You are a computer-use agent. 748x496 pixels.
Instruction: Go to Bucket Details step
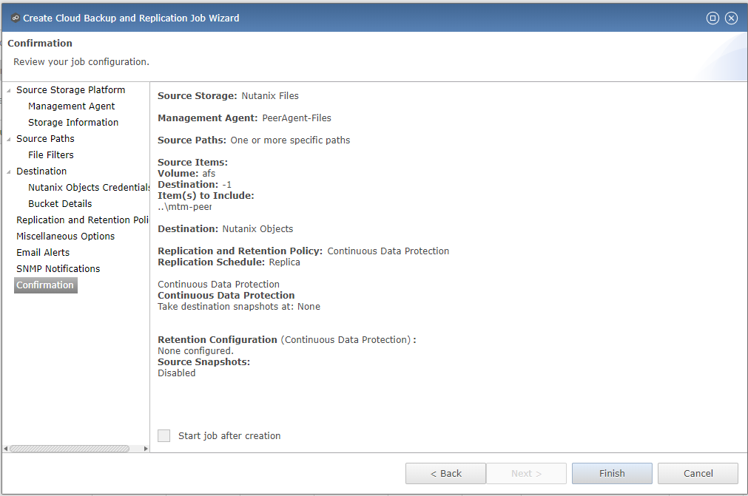point(60,203)
